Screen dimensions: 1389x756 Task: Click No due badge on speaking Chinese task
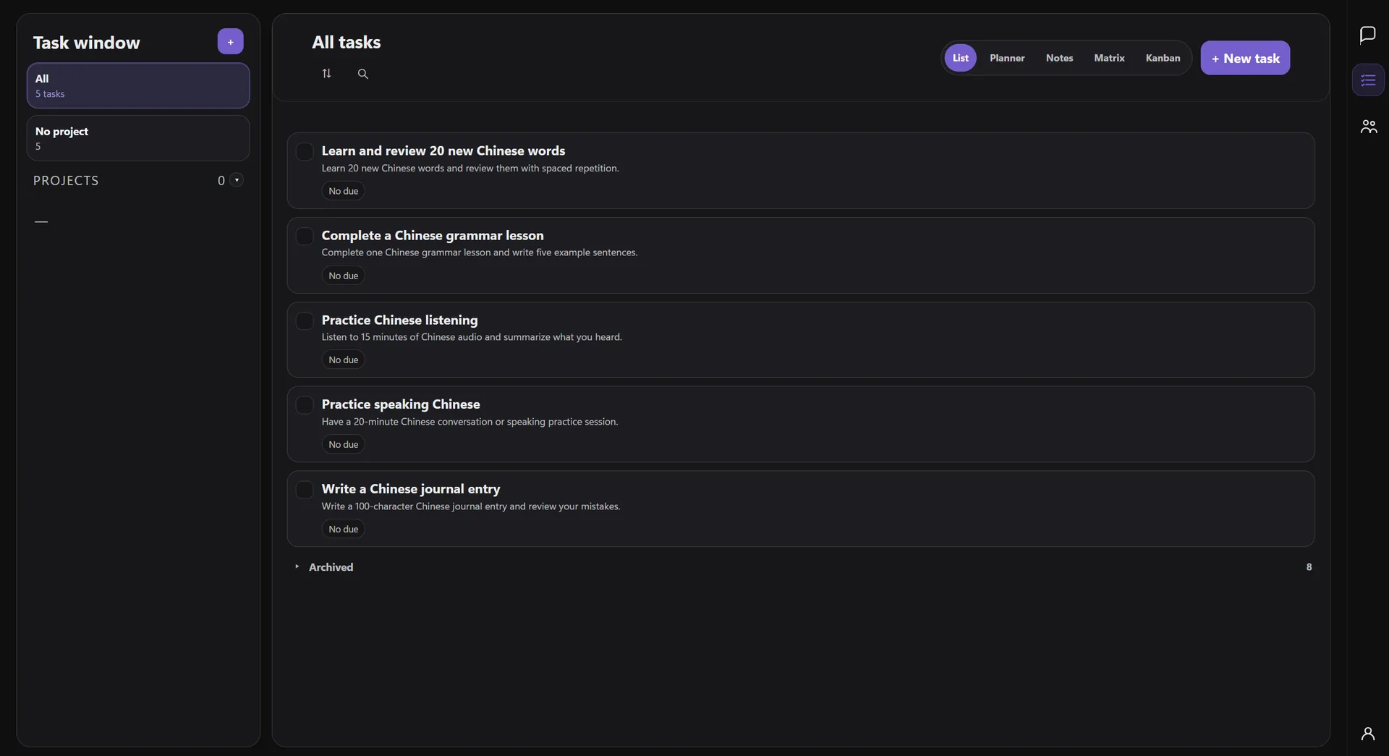[343, 444]
